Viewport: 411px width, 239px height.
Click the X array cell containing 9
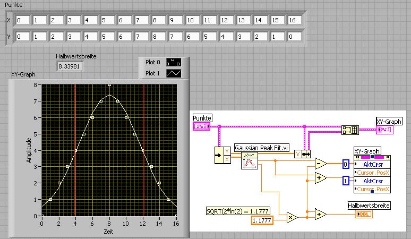tap(175, 20)
